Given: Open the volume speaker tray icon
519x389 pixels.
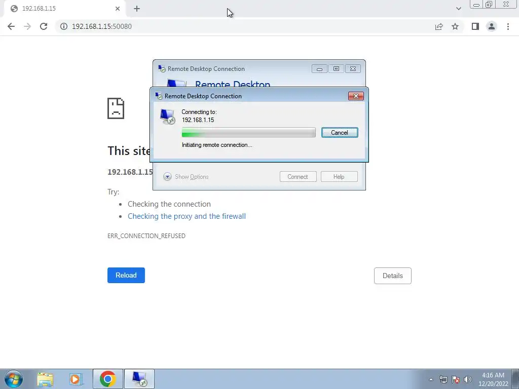Looking at the screenshot, I should pos(468,379).
